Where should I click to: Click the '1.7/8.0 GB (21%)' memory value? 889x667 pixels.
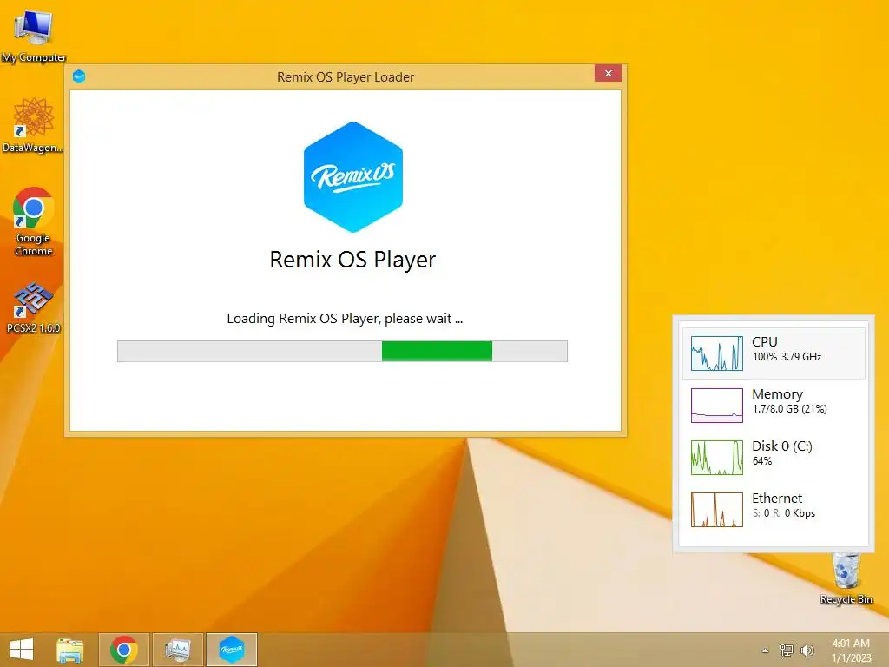(x=790, y=409)
